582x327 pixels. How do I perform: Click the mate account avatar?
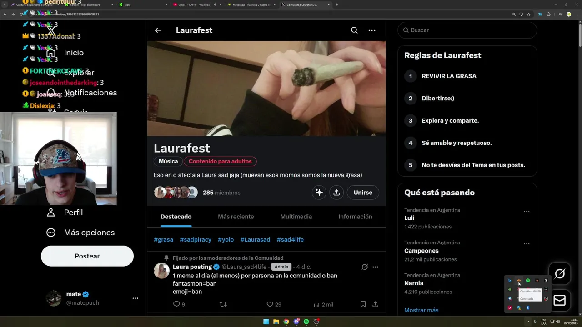(x=54, y=298)
